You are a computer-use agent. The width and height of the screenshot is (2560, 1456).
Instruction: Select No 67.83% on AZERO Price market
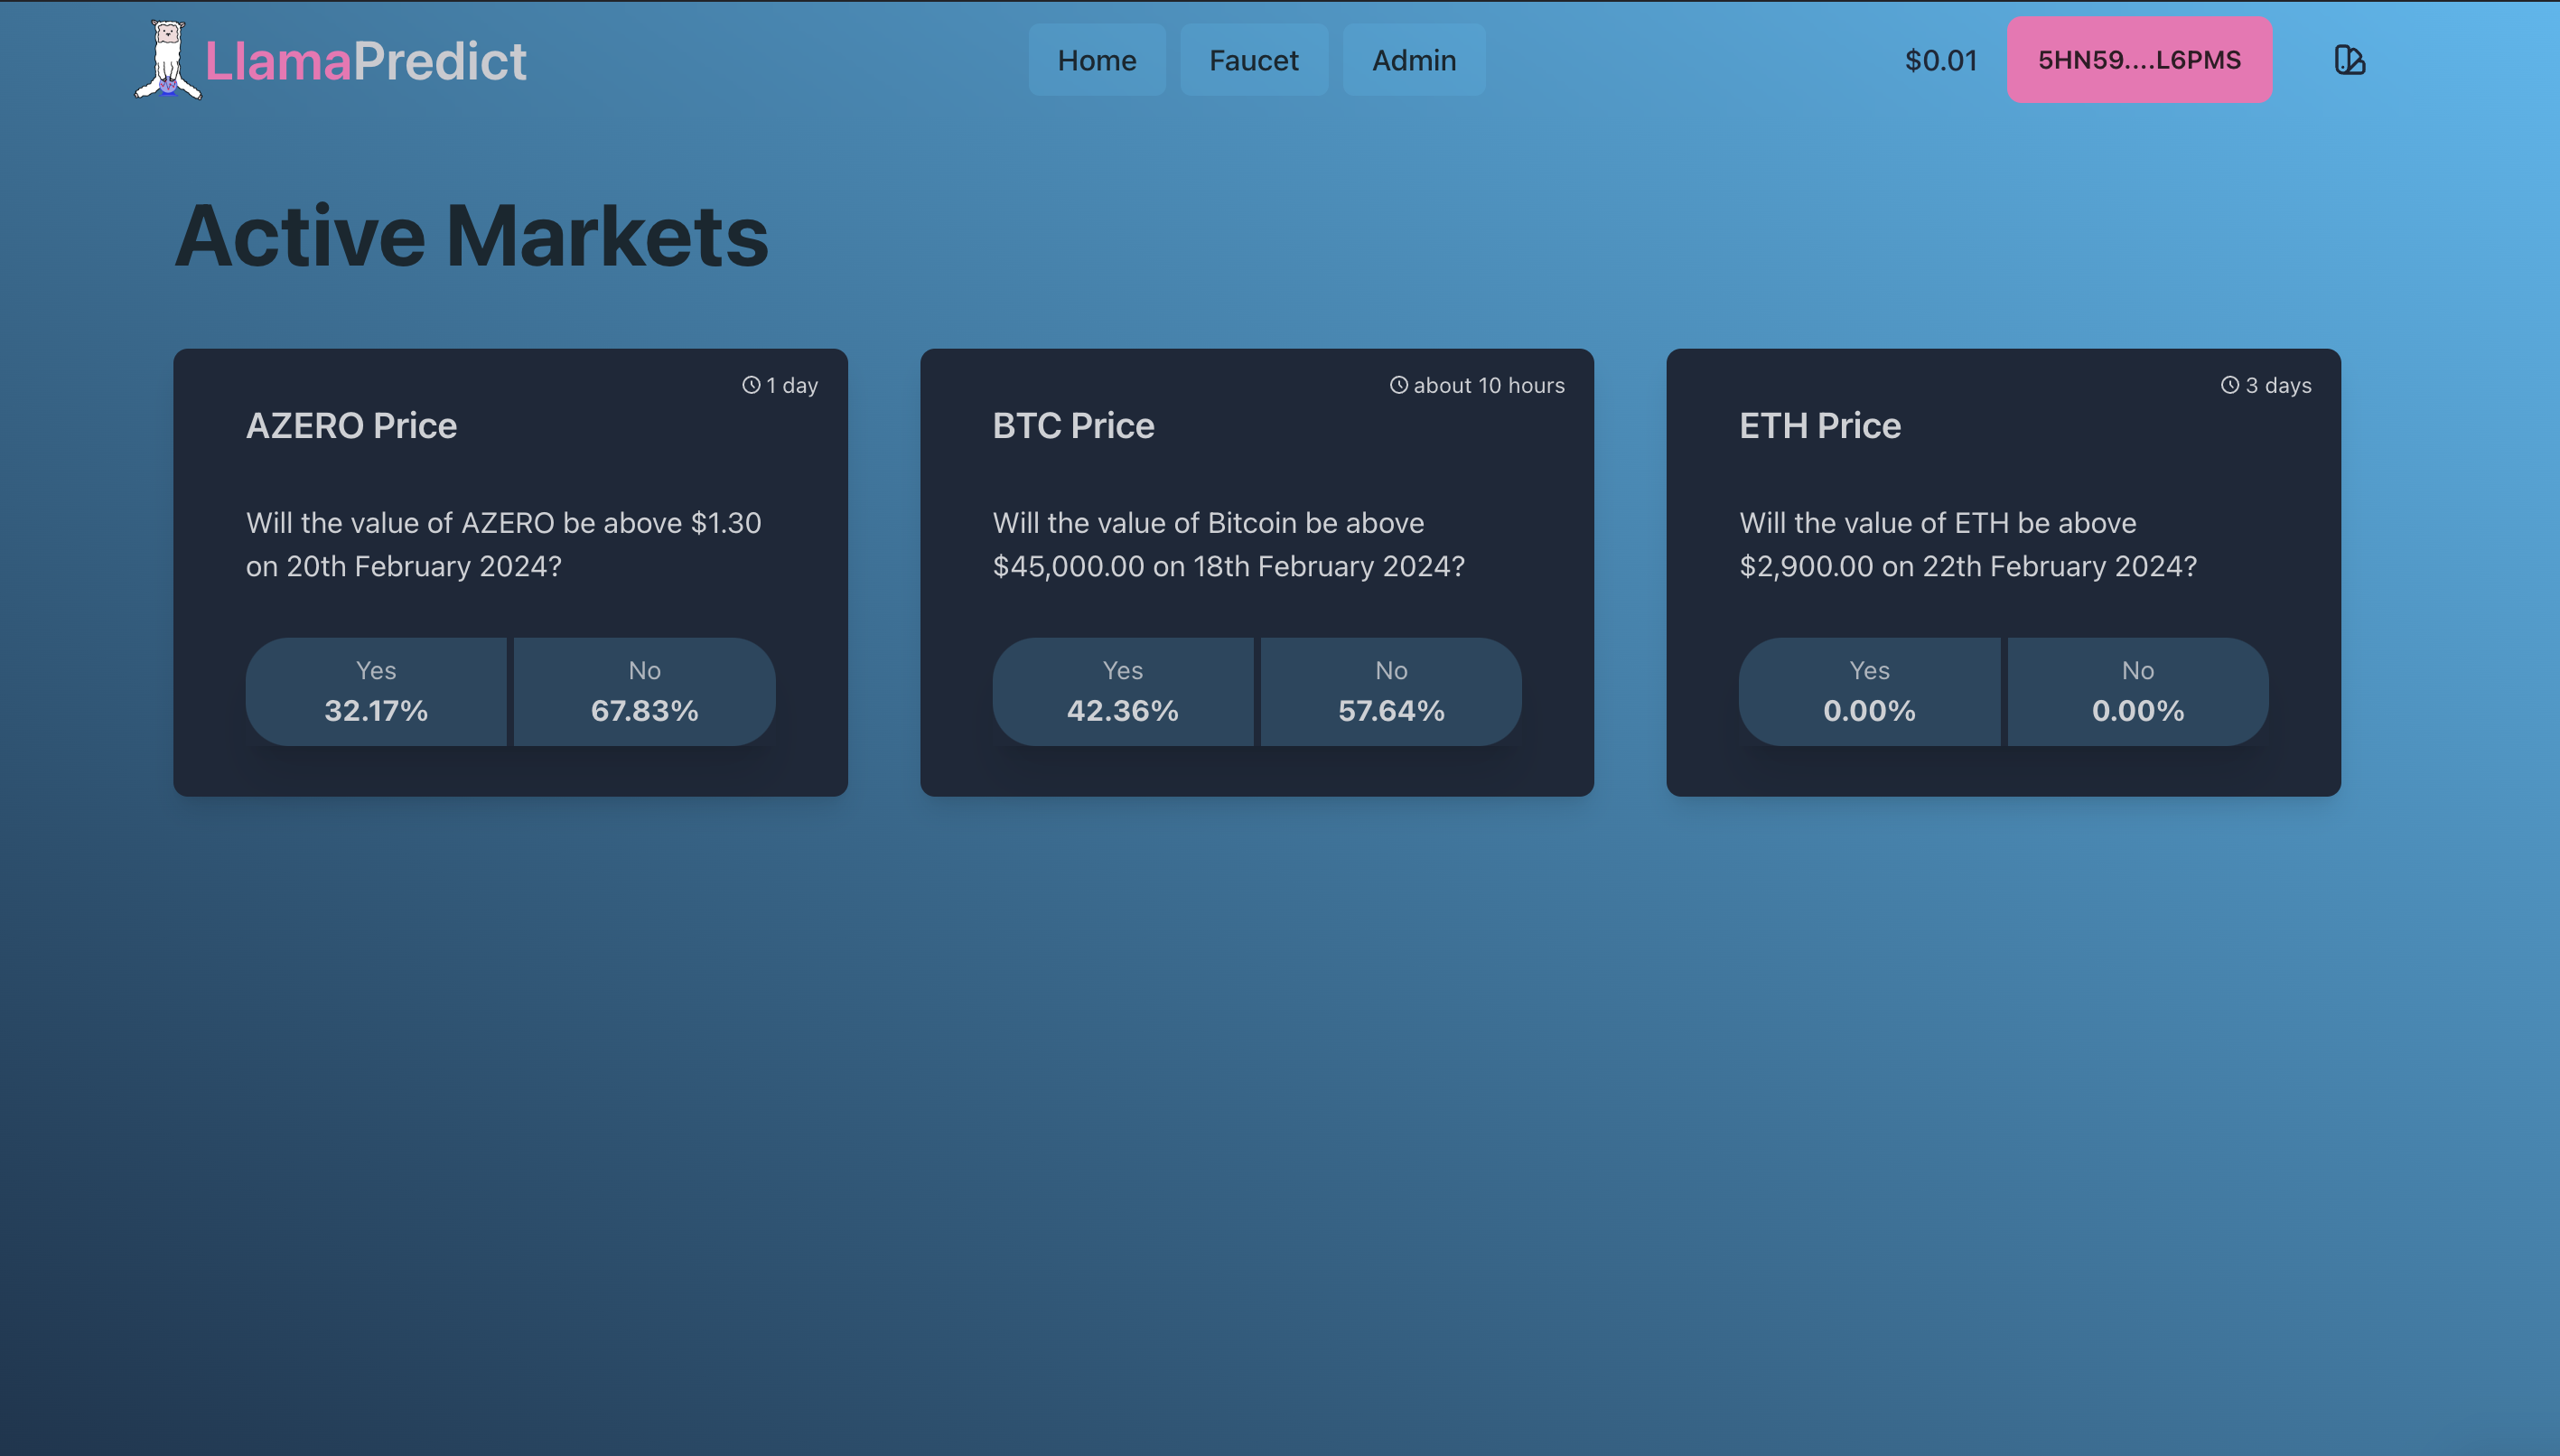644,691
